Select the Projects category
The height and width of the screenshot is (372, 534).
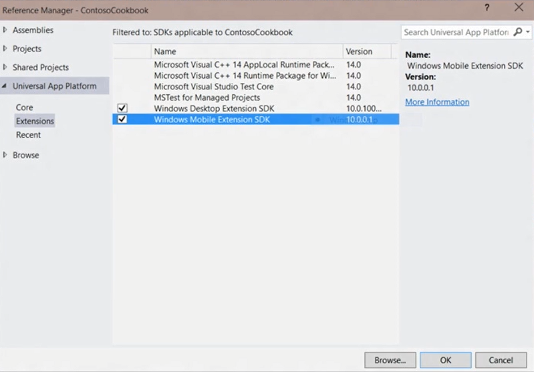(x=27, y=49)
